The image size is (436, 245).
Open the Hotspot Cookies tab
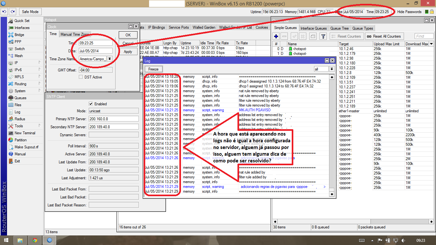262,27
